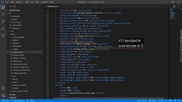Open the Terminal menu
The image size is (182, 102).
tap(44, 2)
